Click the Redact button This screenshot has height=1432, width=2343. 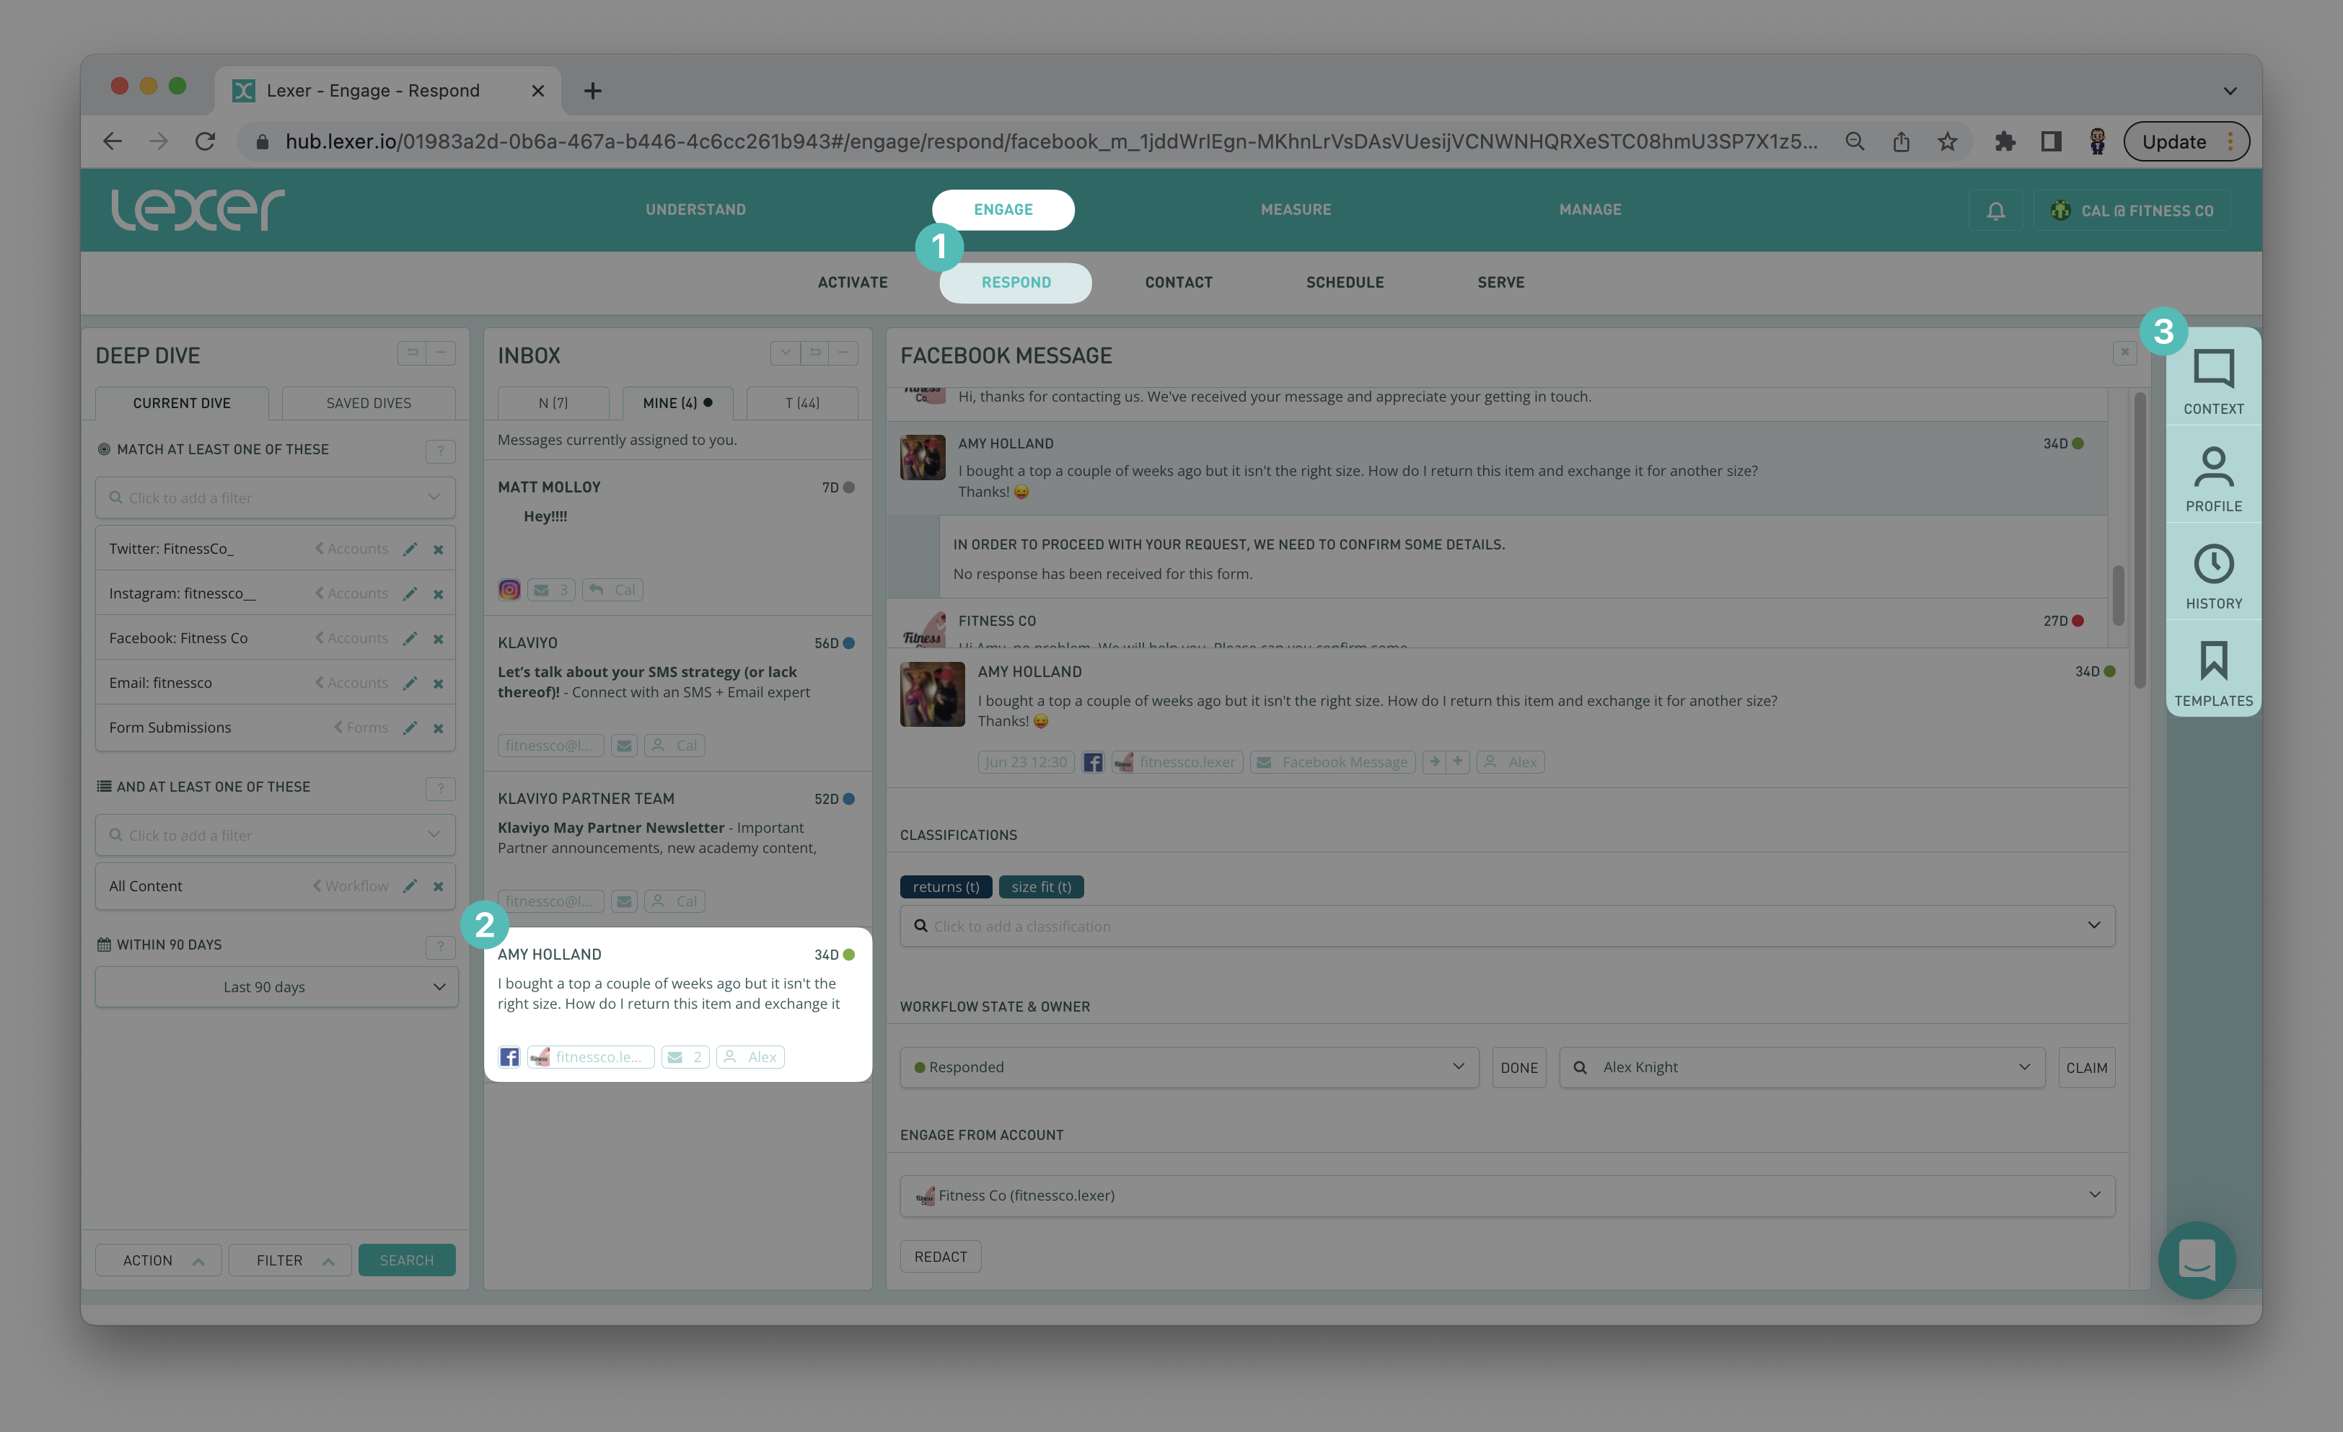[x=941, y=1256]
